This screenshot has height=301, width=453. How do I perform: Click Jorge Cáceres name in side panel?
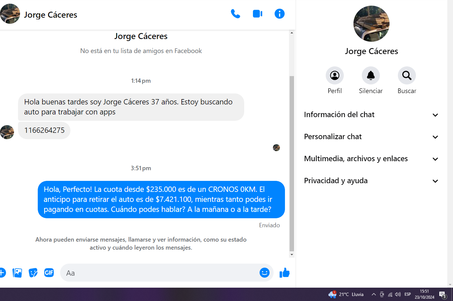tap(371, 51)
